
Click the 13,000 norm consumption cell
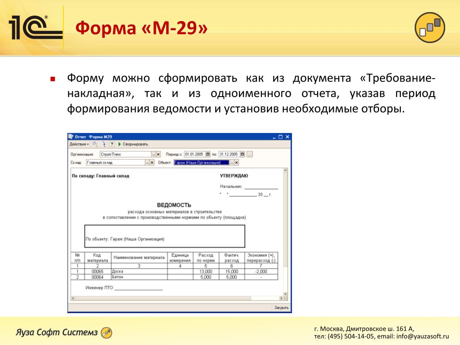206,272
